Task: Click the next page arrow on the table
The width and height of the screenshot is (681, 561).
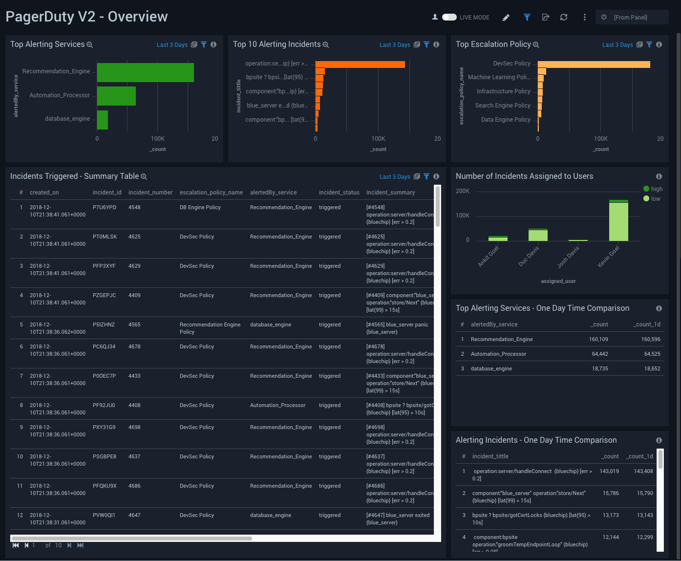Action: click(x=69, y=545)
